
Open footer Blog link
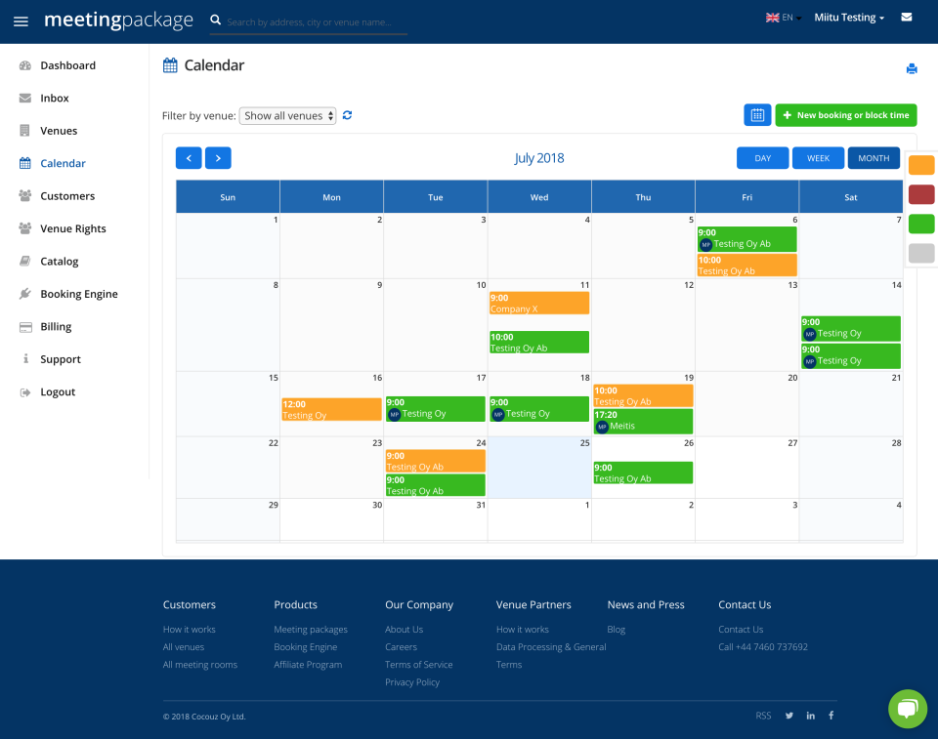pos(617,629)
